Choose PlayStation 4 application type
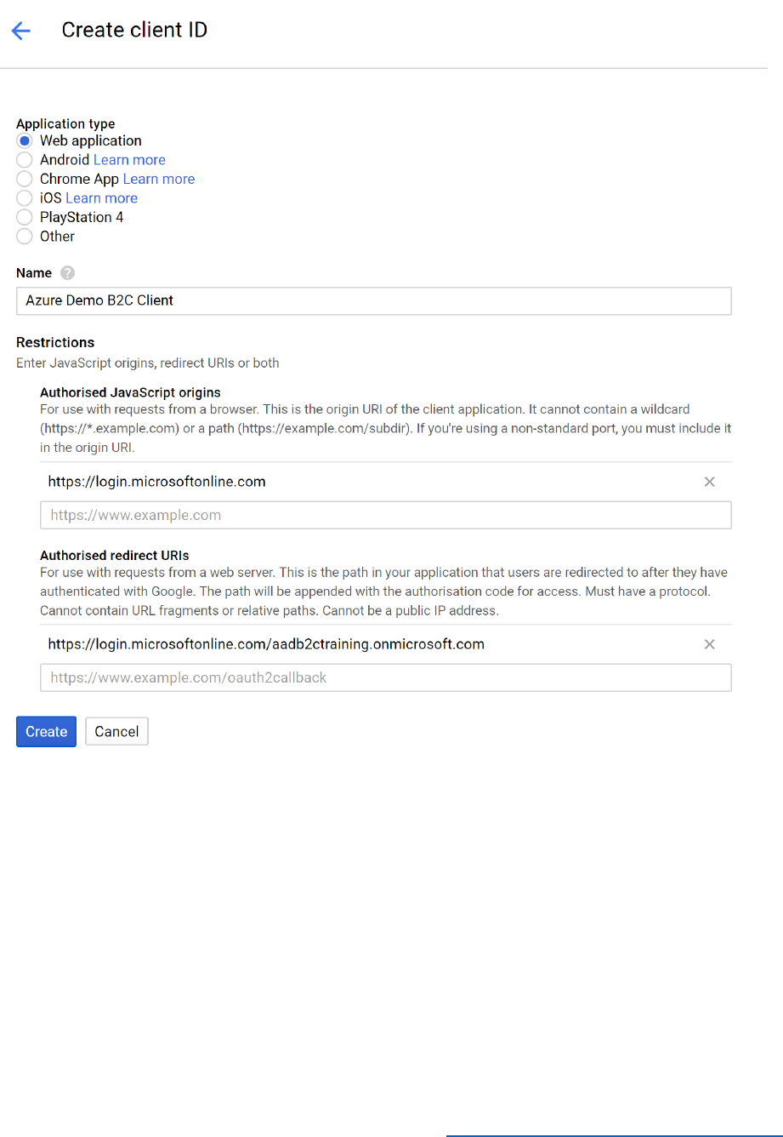 (x=25, y=218)
